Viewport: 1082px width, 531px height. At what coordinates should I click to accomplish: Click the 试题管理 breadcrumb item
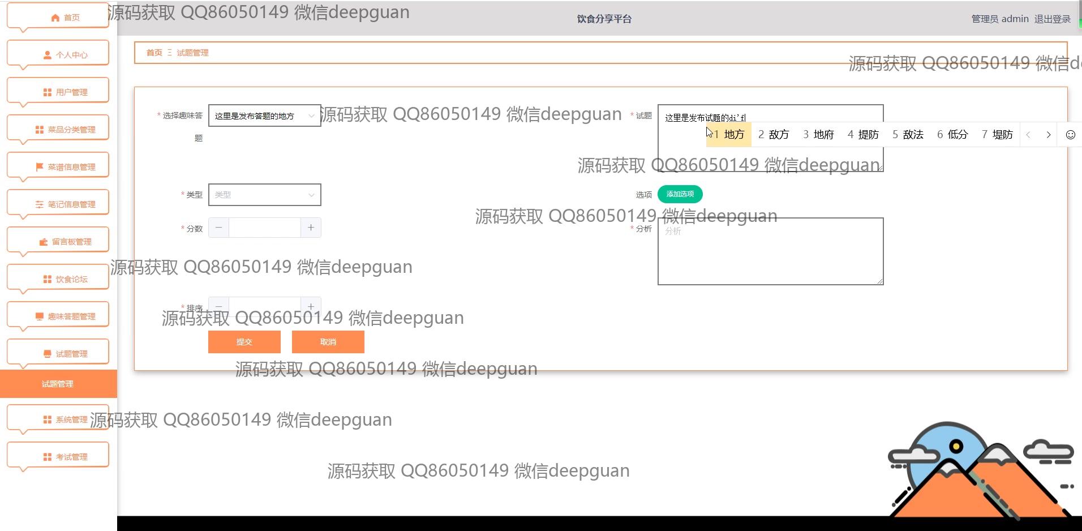(192, 53)
